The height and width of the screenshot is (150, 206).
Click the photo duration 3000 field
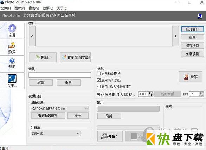143,94
